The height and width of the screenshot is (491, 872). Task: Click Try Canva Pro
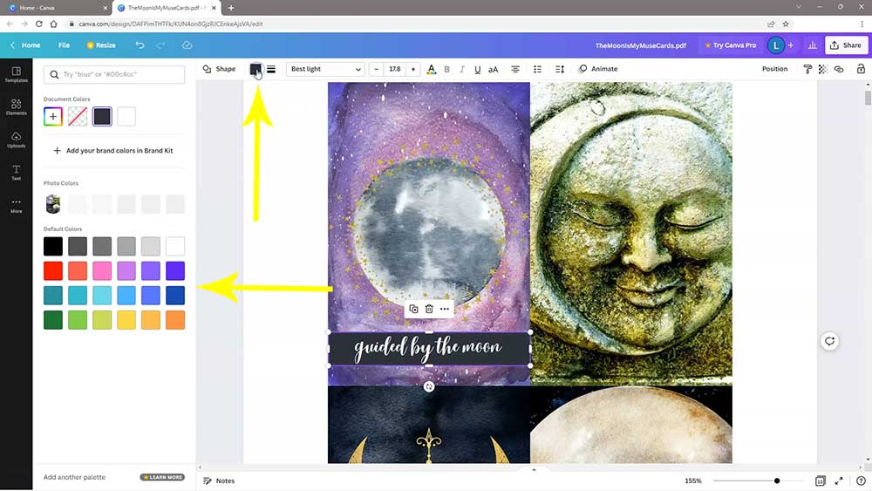pyautogui.click(x=730, y=45)
